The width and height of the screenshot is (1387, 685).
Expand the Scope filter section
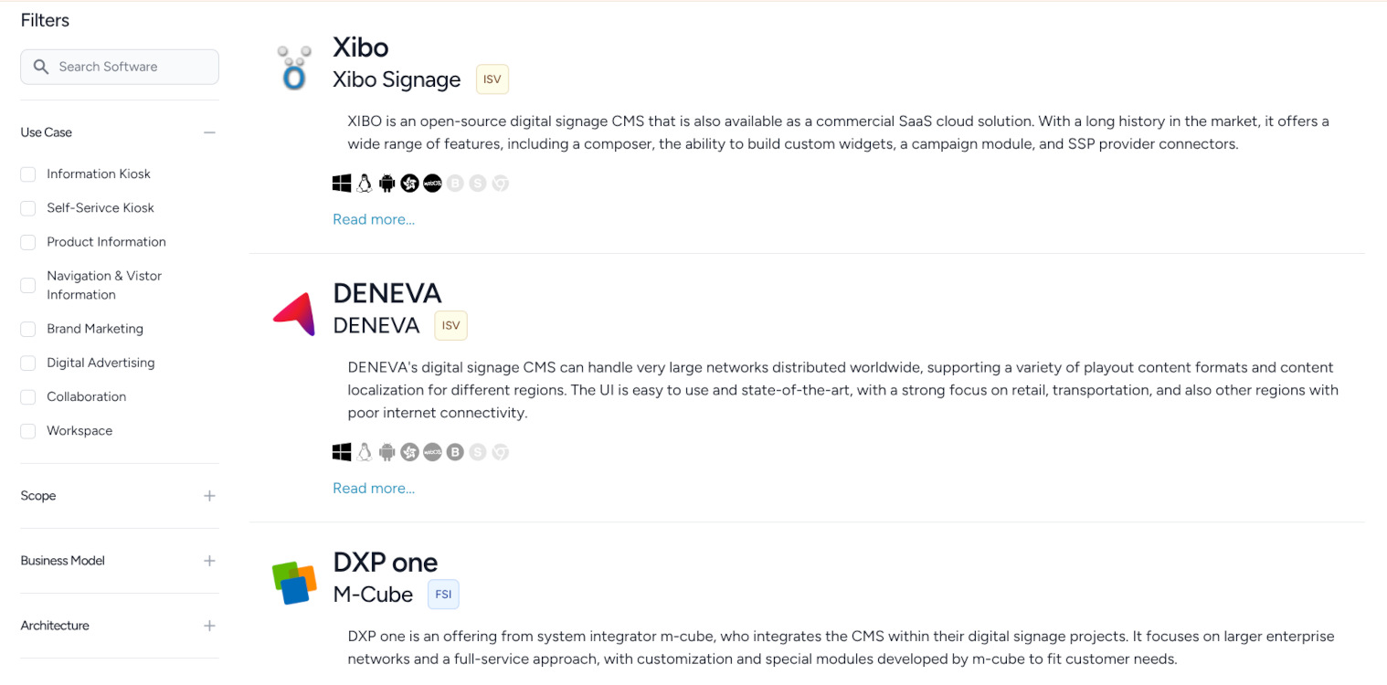click(x=209, y=496)
